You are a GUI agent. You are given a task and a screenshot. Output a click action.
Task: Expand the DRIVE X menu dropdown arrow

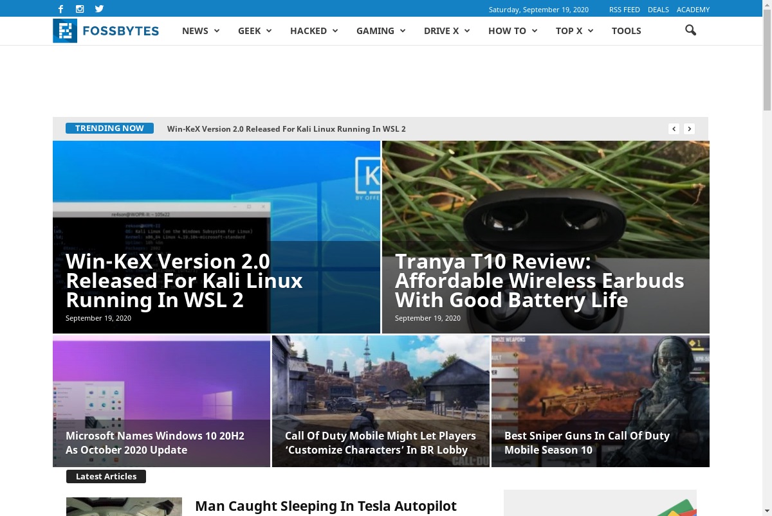(x=467, y=31)
